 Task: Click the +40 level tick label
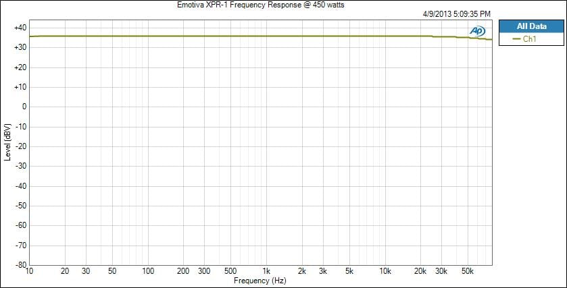click(x=19, y=28)
